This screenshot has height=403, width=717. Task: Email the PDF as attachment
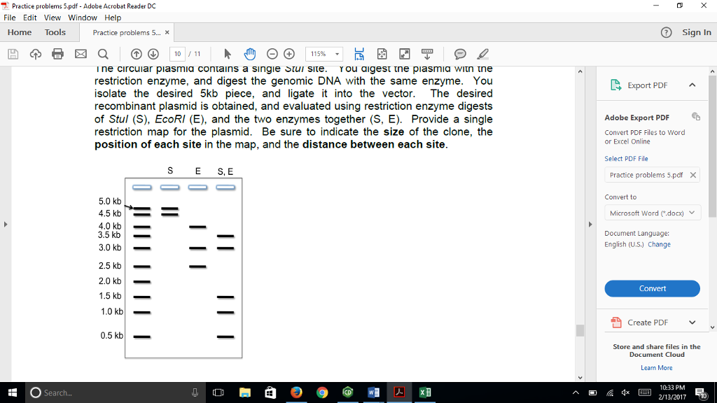(80, 53)
